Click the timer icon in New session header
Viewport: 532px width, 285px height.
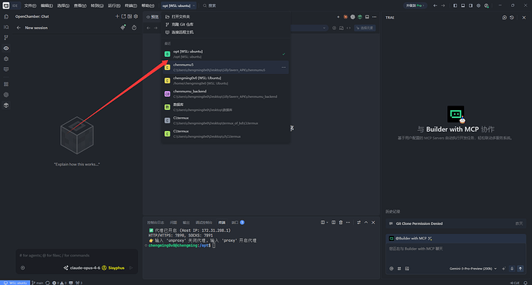134,28
